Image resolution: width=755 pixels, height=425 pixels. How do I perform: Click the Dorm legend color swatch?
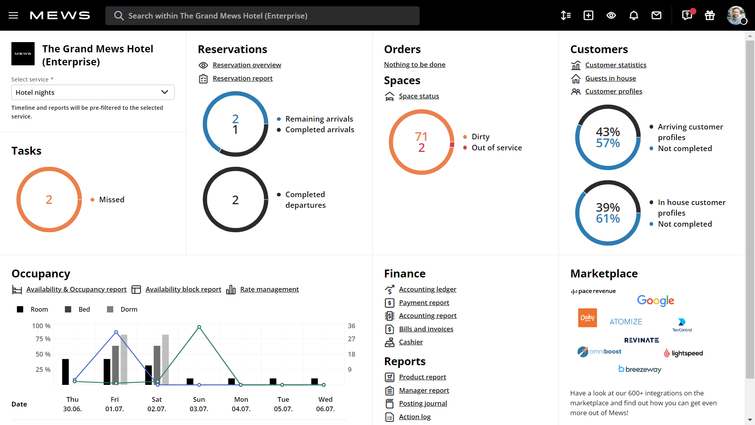110,309
